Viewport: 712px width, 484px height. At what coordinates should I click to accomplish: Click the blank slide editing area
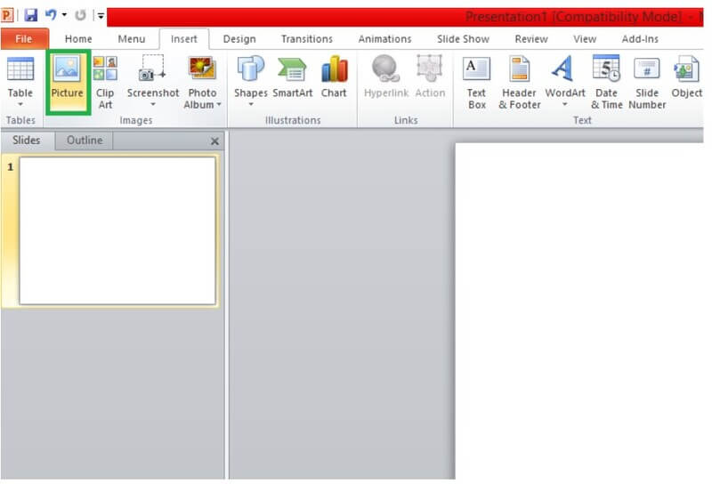[579, 311]
